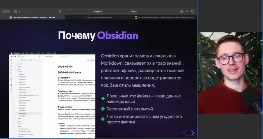Viewport: 263px width, 139px height.
Task: Add a new Obsidian tab with plus
Action: 65,57
